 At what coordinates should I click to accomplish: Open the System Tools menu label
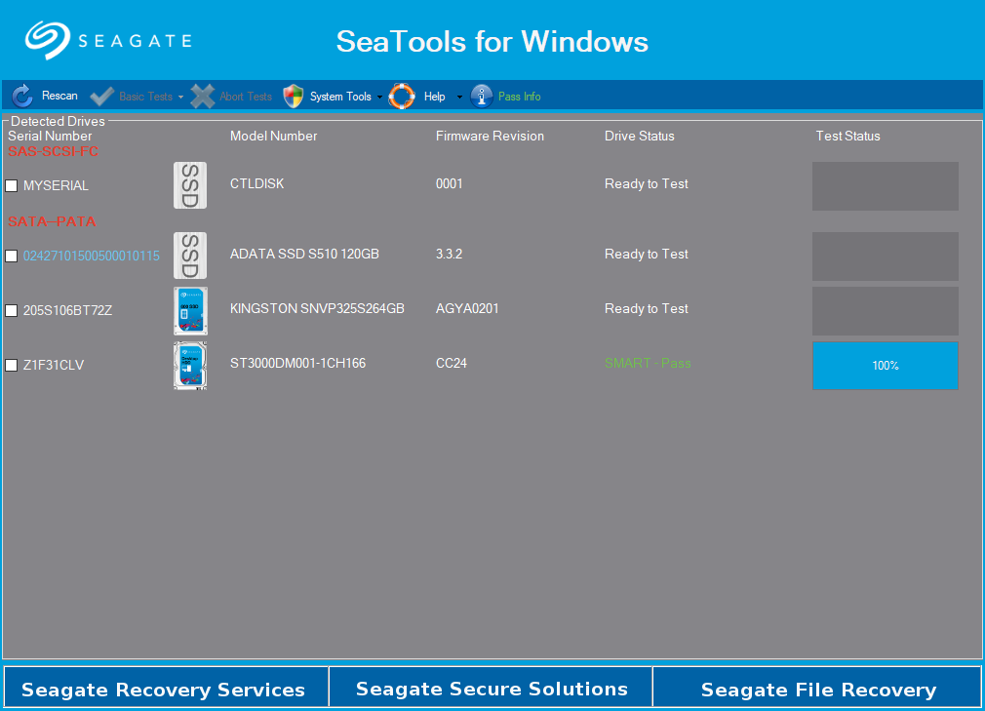340,97
